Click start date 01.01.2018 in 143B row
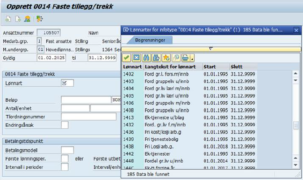The width and height of the screenshot is (303, 180). [216, 146]
